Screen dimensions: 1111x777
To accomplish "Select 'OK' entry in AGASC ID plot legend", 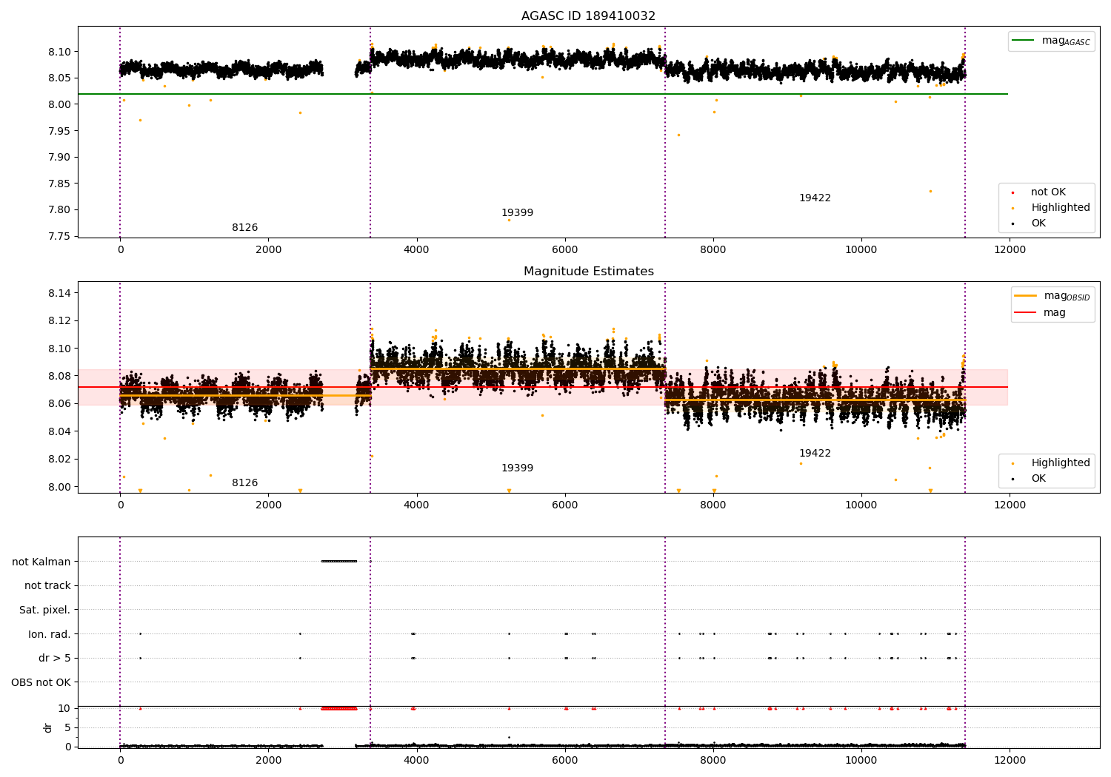I will (x=1038, y=223).
